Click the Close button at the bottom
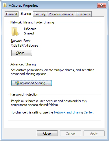Image resolution: width=109 pixels, height=141 pixels. [x=47, y=133]
